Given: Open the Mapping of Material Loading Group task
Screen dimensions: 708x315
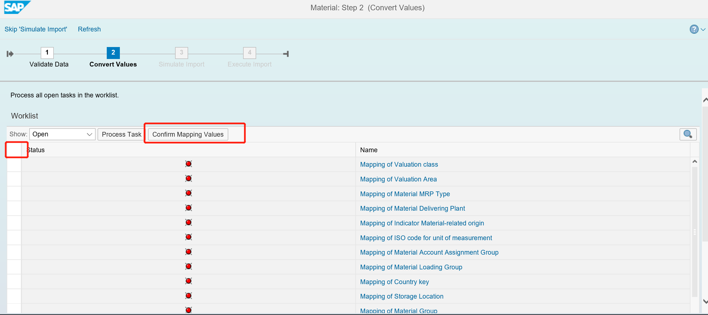Looking at the screenshot, I should pyautogui.click(x=411, y=267).
